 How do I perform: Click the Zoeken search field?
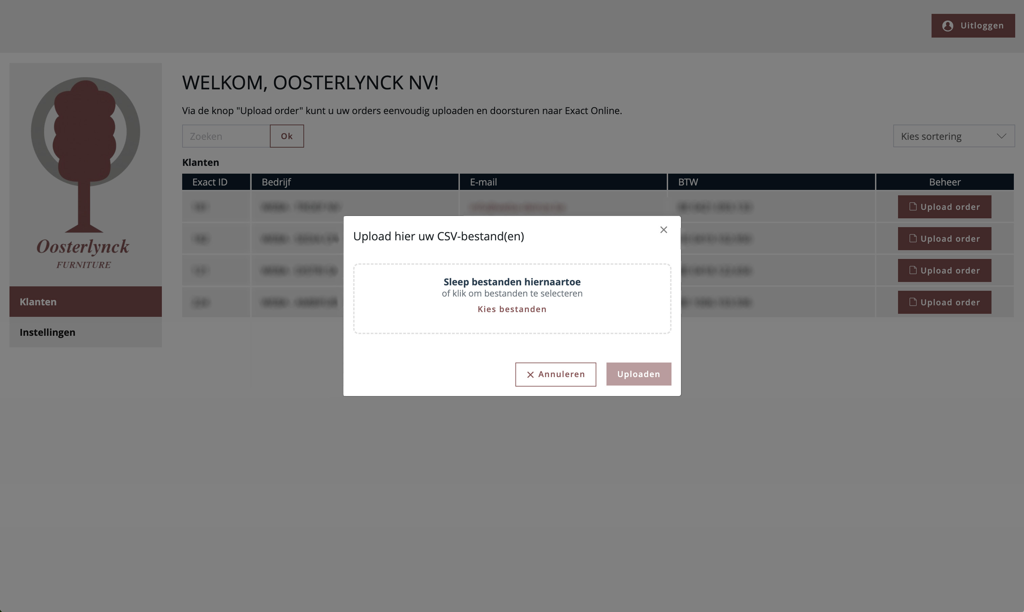coord(226,136)
